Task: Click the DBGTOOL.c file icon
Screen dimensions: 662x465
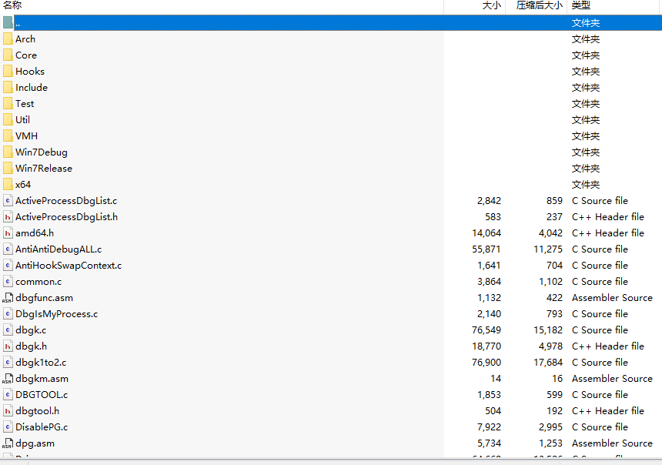Action: (8, 395)
